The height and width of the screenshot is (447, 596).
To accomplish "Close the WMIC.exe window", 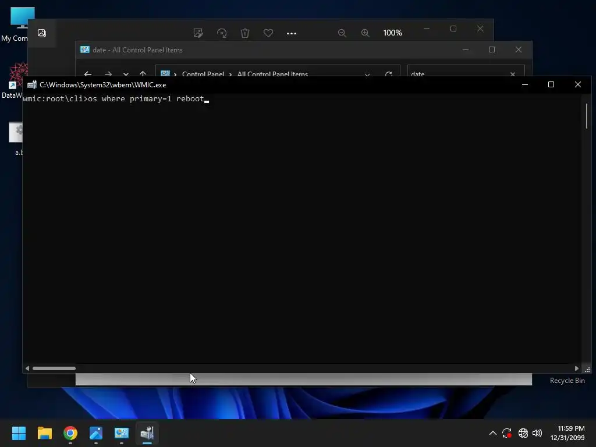I will 578,84.
